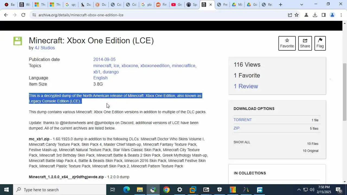Viewport: 347px width, 195px height.
Task: Switch to the YouTube 'Gr' tab
Action: (x=177, y=5)
